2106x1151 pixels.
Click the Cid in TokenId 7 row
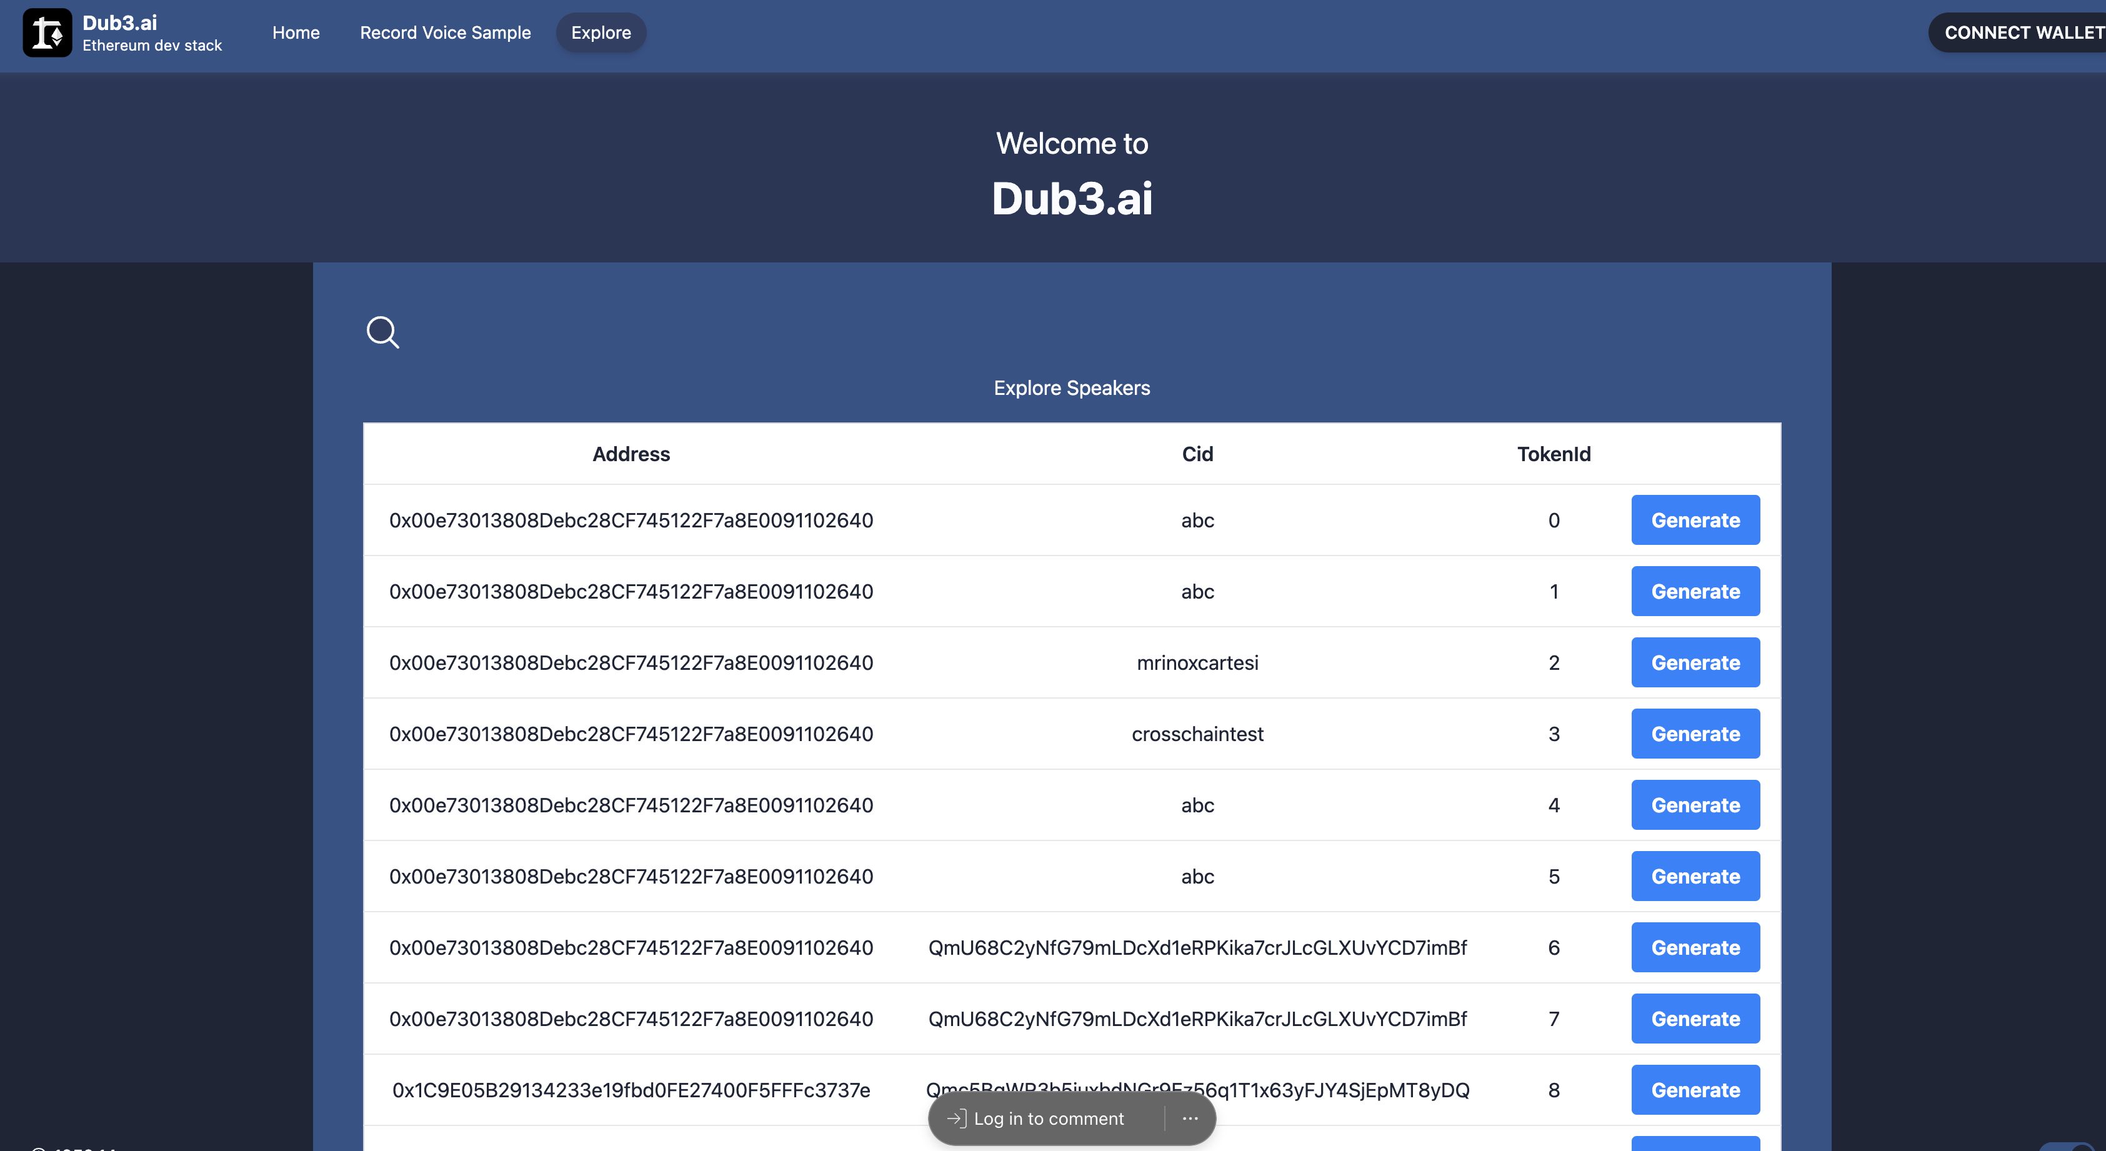tap(1197, 1019)
